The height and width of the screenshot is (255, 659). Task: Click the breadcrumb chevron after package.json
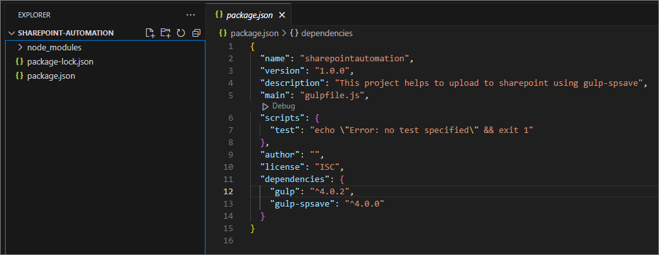pyautogui.click(x=284, y=33)
